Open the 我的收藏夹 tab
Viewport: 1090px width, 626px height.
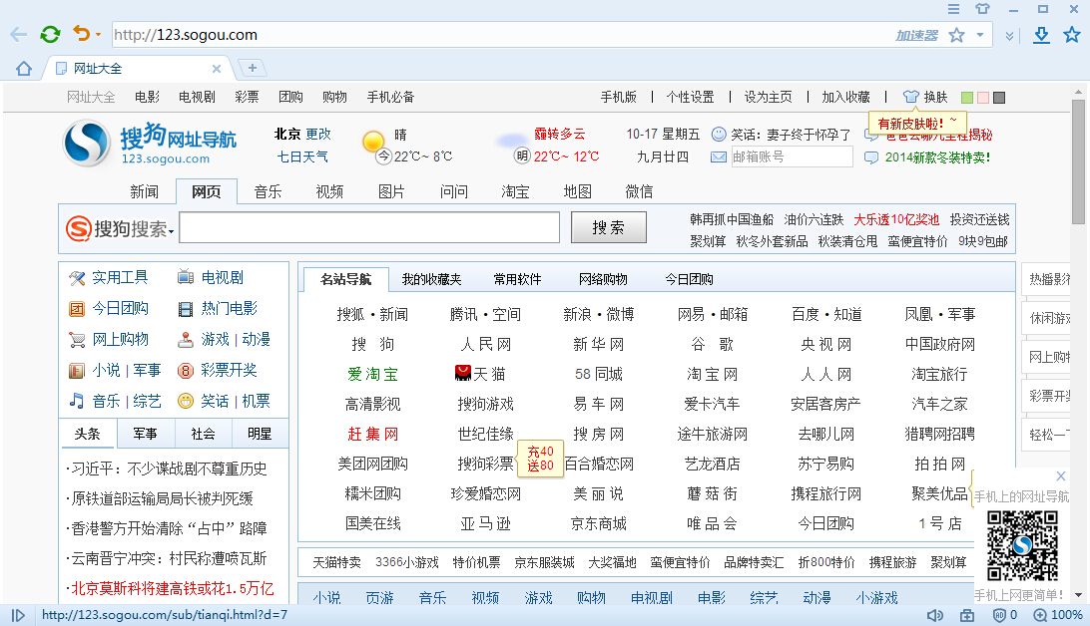point(431,280)
